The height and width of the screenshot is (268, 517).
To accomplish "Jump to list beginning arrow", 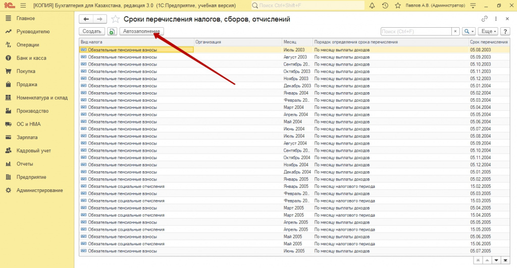I will point(478,260).
